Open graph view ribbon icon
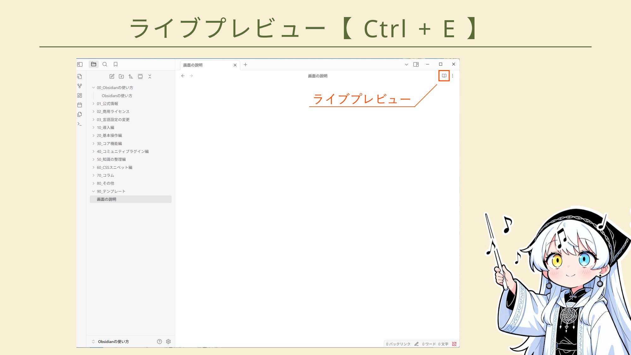Image resolution: width=631 pixels, height=355 pixels. [80, 86]
